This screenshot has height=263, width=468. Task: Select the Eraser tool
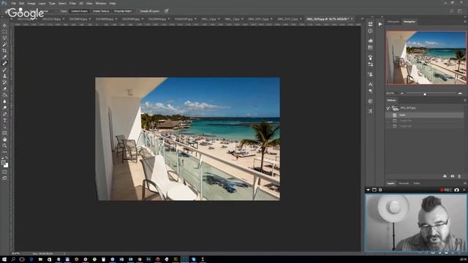4,88
